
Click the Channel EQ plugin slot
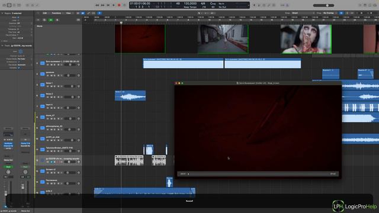pyautogui.click(x=8, y=146)
